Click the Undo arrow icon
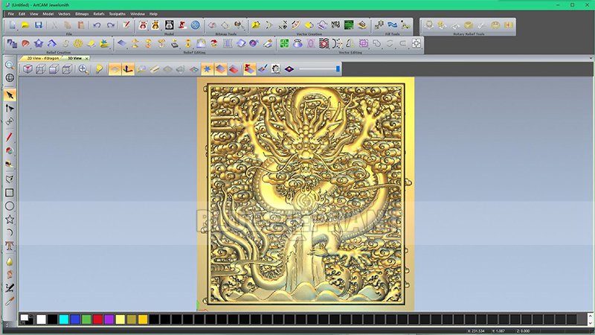 [97, 25]
